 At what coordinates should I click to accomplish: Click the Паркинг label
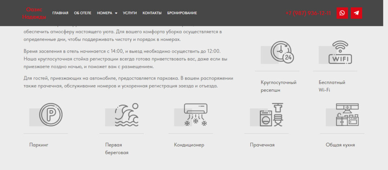pyautogui.click(x=39, y=145)
